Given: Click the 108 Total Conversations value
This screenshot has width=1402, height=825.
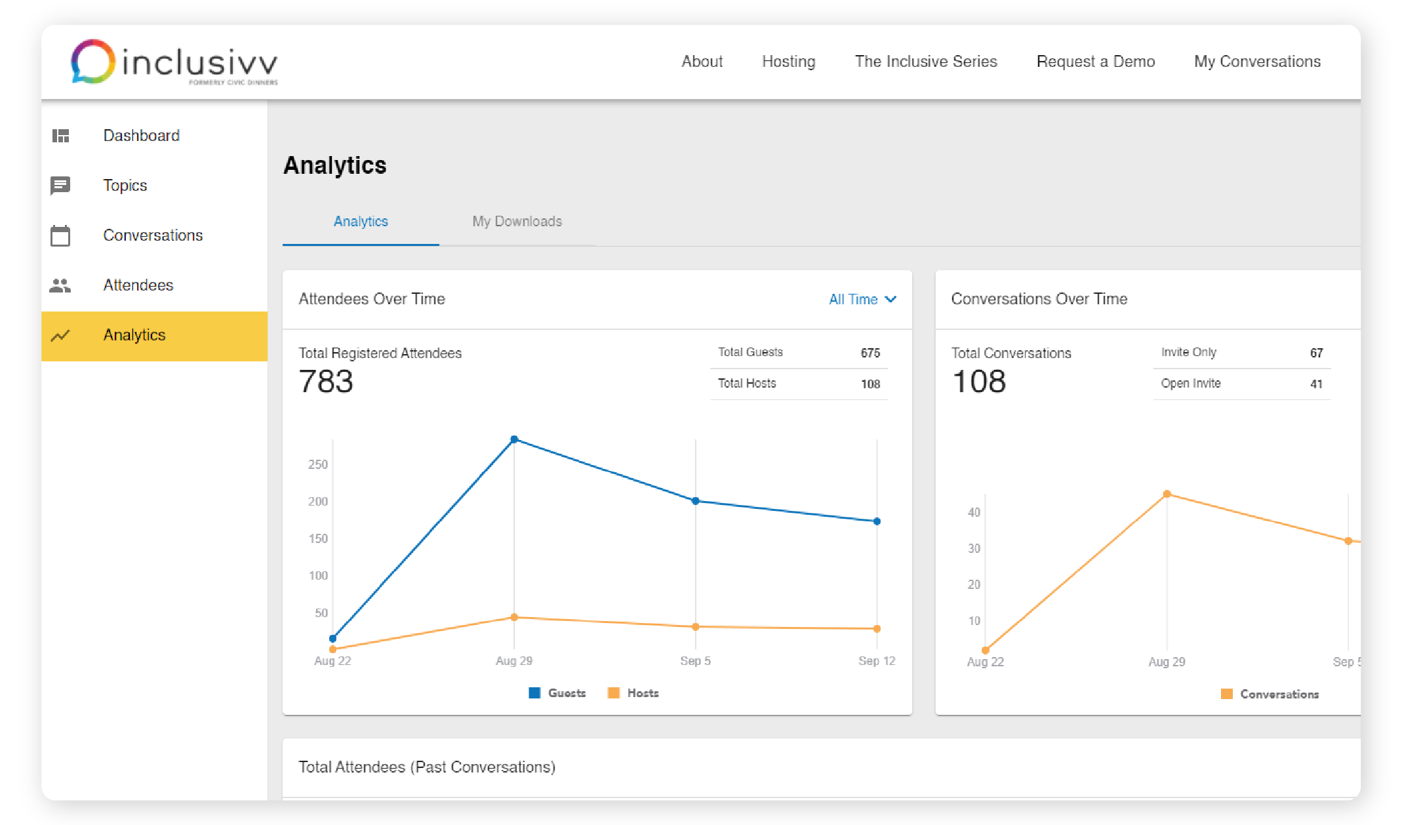Looking at the screenshot, I should (978, 382).
